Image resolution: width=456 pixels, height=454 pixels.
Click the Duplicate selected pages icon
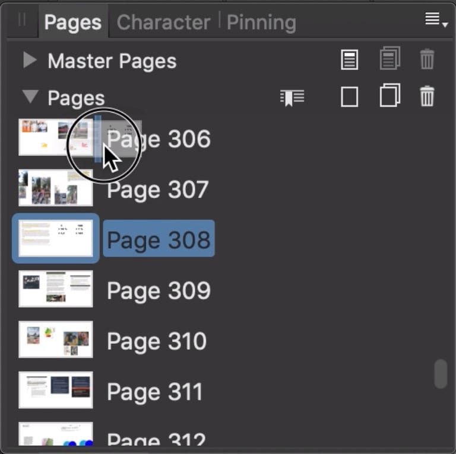click(x=390, y=95)
